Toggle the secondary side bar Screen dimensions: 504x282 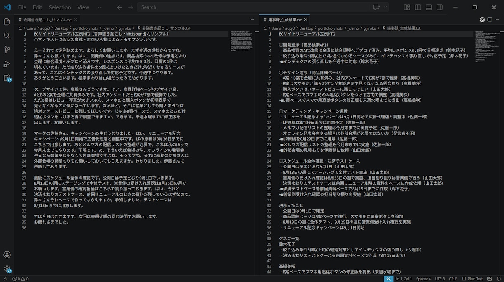click(x=440, y=7)
